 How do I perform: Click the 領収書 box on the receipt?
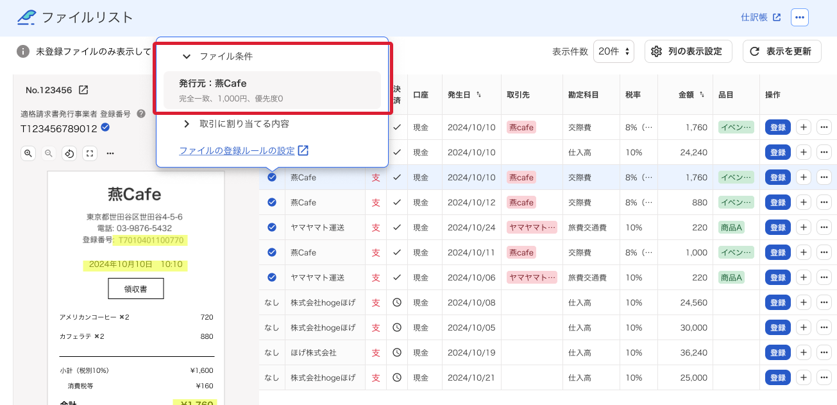tap(135, 288)
